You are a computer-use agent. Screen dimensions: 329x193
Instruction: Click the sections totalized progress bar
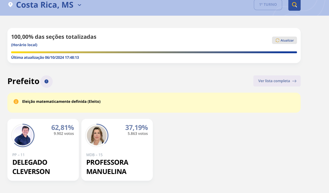[x=154, y=52]
